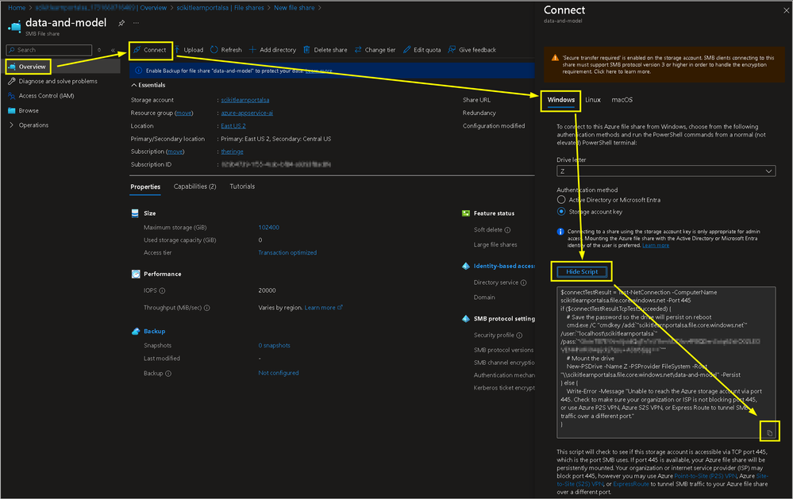Upload files to the share

tap(189, 50)
